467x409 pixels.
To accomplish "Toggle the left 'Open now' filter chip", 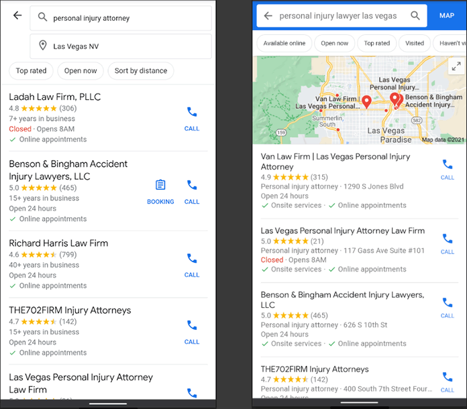I will click(81, 71).
